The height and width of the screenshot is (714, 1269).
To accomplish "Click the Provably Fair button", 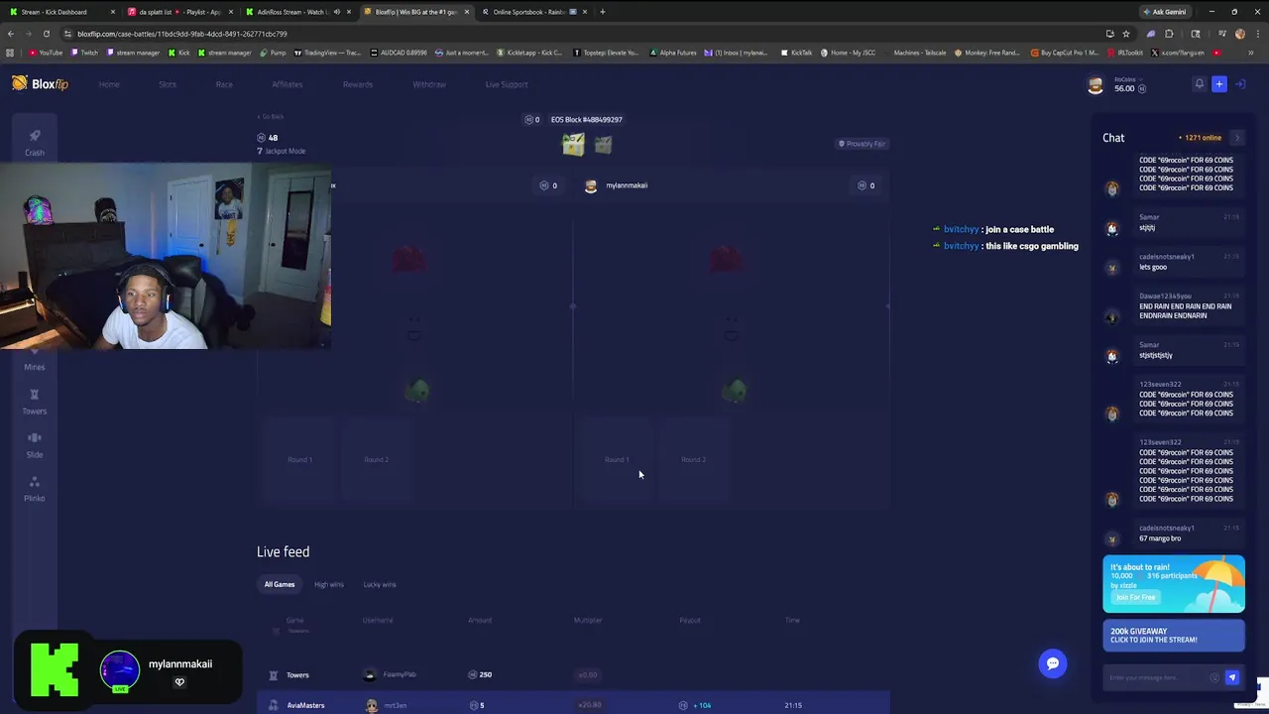I will (862, 144).
